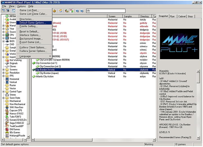Select the Sega S16&S32 icon
Viewport: 203px width, 147px height.
pyautogui.click(x=7, y=123)
